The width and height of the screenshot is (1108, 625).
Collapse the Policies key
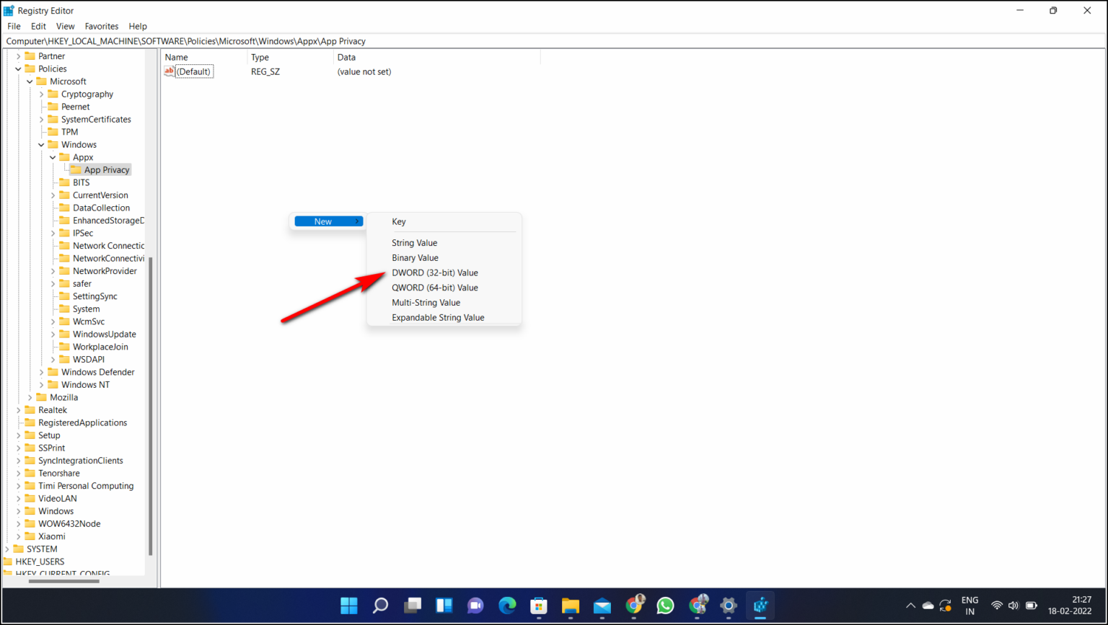coord(17,68)
